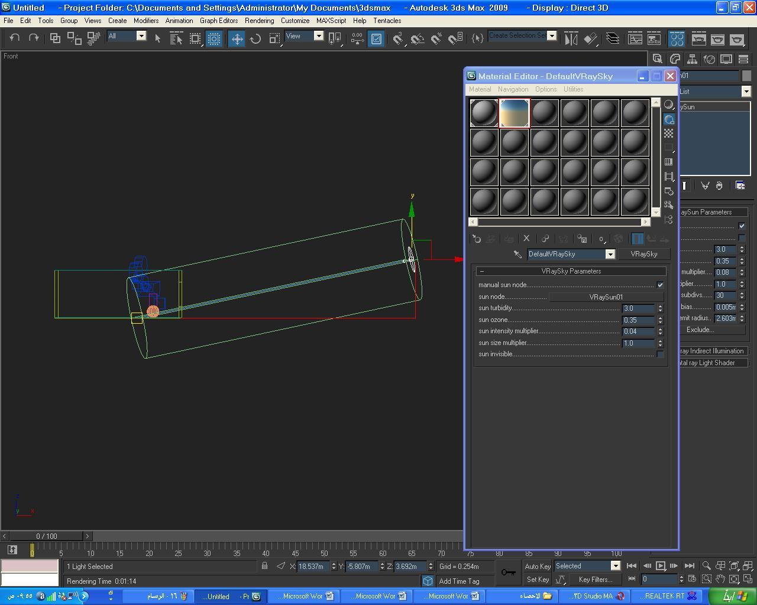Open the Modifiers menu
This screenshot has height=605, width=757.
click(x=145, y=20)
